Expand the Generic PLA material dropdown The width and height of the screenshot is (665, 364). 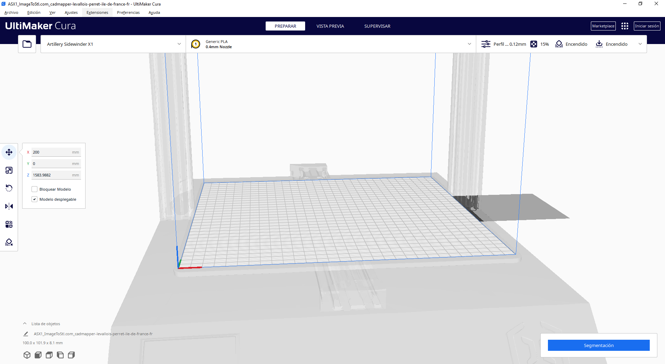(331, 44)
